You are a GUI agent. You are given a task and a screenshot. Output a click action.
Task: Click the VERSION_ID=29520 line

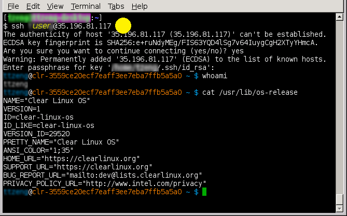(36, 134)
